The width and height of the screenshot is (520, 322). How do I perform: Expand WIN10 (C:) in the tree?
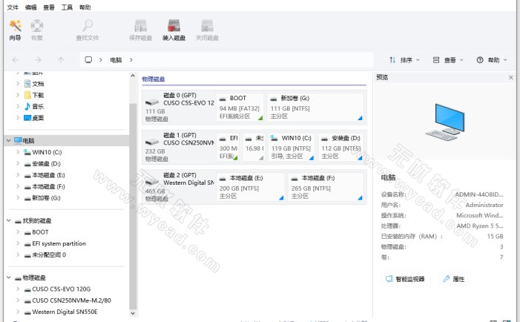click(18, 152)
